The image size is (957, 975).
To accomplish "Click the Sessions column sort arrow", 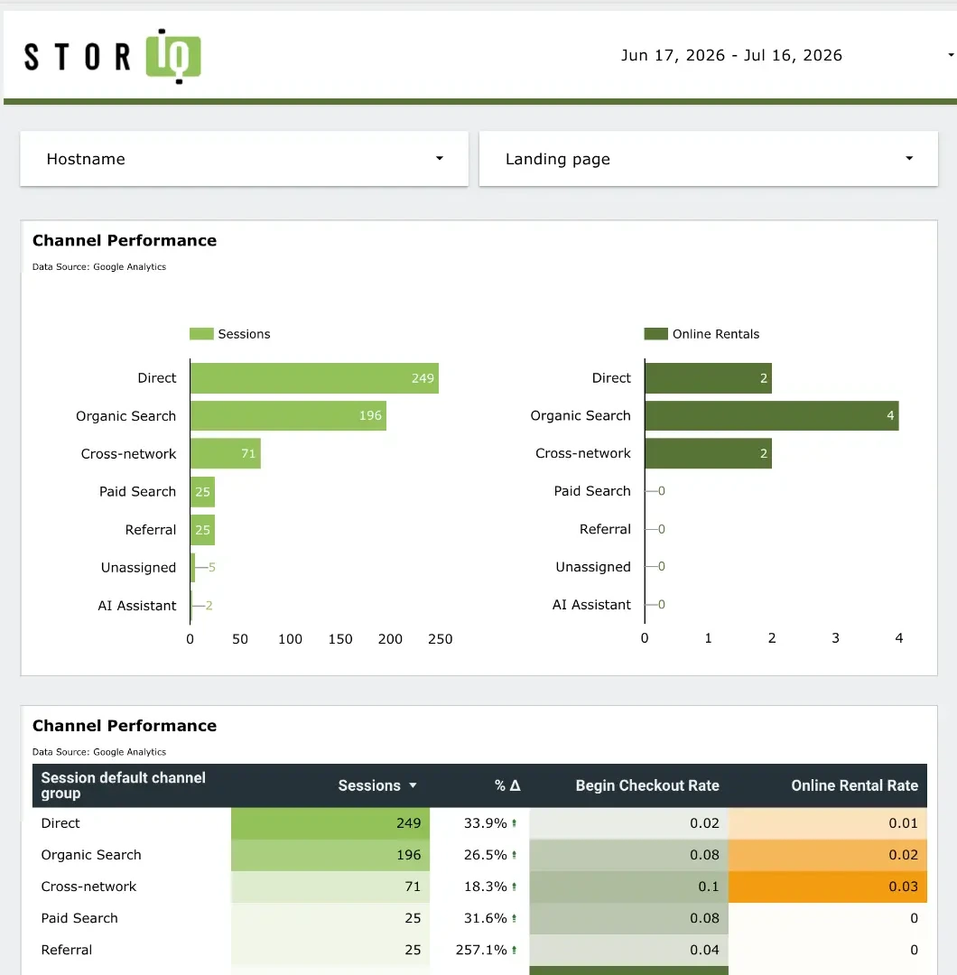I will pyautogui.click(x=413, y=786).
